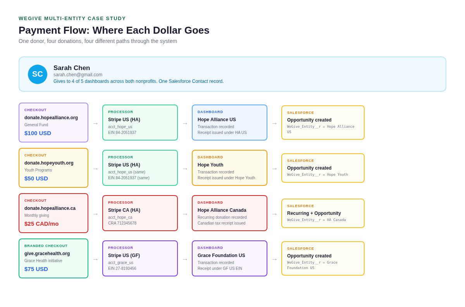Click 'Stripe US (HA)' in the acct_hope_us EIN 84-2051937 card

124,120
